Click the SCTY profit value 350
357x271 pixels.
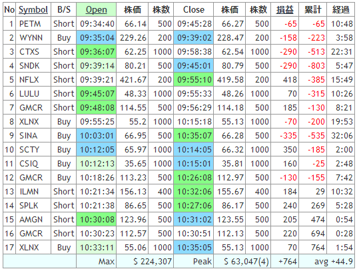pos(290,150)
